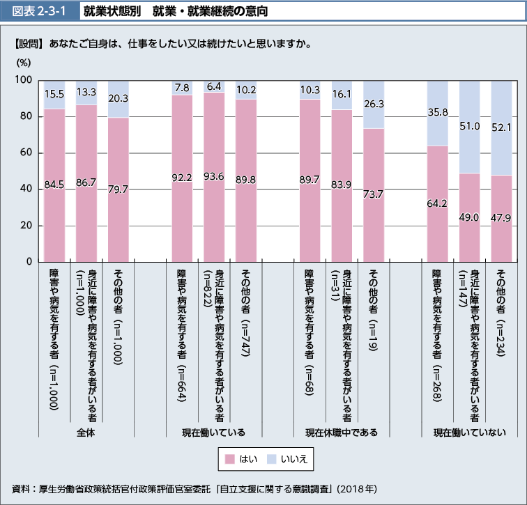This screenshot has height=505, width=527.
Task: Click the 100 y-axis tick label
Action: pos(24,81)
